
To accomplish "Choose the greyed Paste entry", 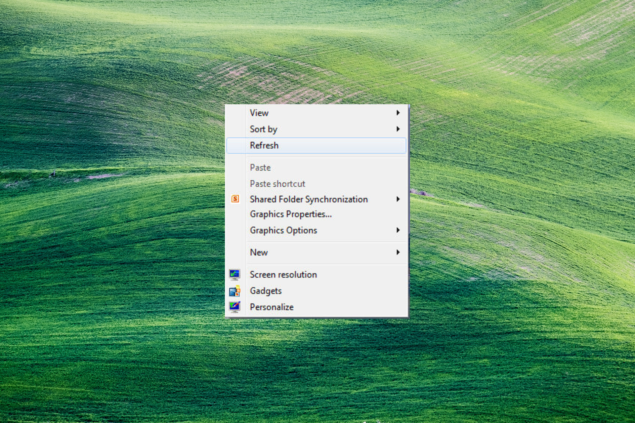I will tap(317, 168).
